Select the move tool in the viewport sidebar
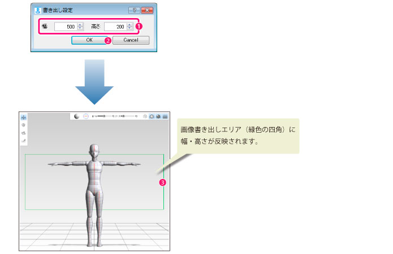This screenshot has height=254, width=393. 24,117
